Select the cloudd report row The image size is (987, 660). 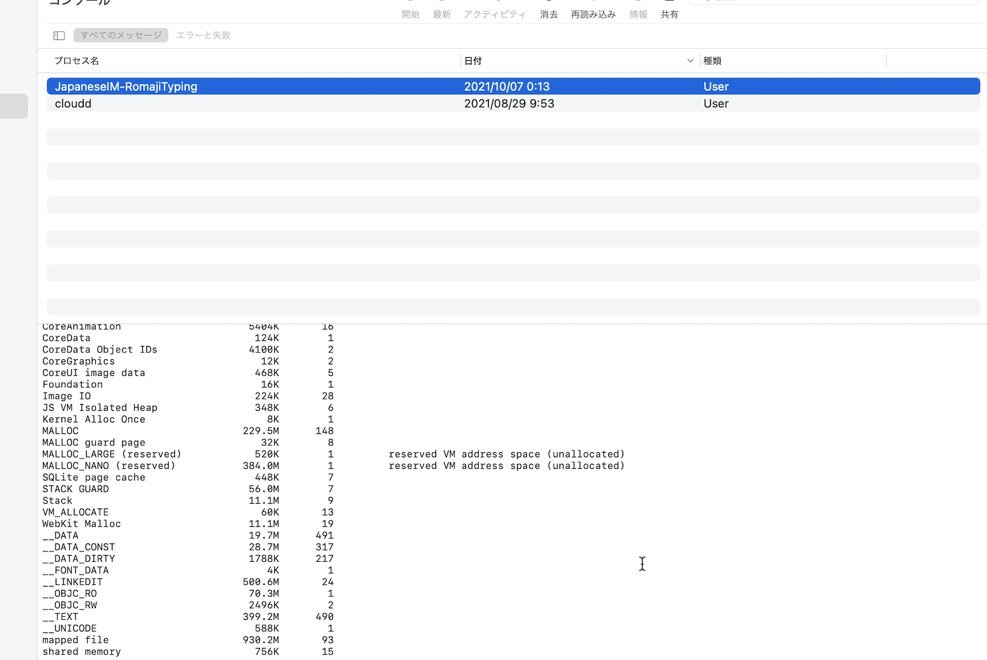coord(73,104)
